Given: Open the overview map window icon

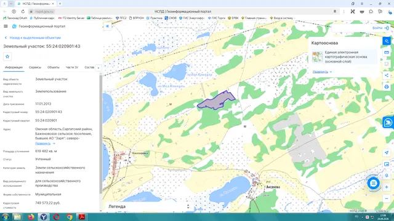Looking at the screenshot, I should point(387,164).
